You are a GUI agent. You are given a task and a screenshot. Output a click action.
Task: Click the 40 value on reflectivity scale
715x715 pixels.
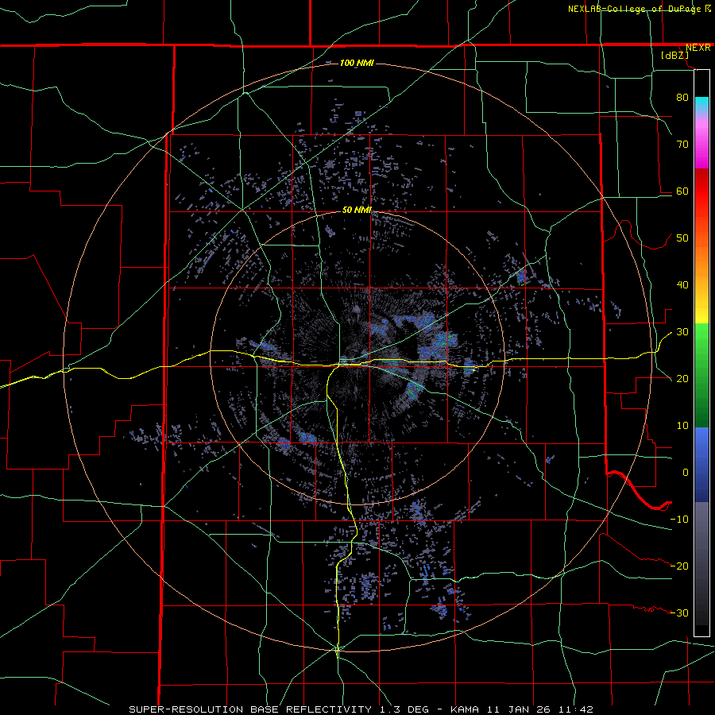click(x=682, y=285)
